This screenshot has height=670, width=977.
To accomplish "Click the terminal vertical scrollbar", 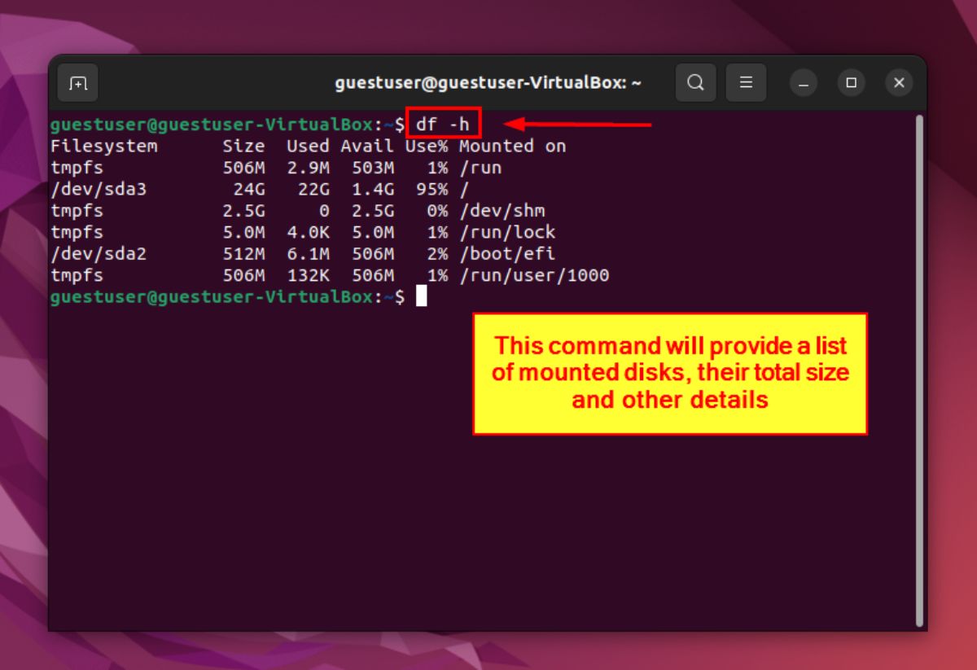I will click(x=919, y=366).
